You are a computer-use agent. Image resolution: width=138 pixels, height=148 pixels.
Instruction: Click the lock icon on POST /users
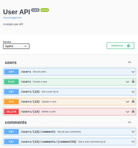point(133,81)
